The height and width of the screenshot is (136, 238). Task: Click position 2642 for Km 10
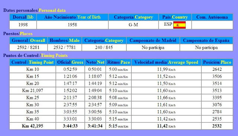click(x=217, y=69)
